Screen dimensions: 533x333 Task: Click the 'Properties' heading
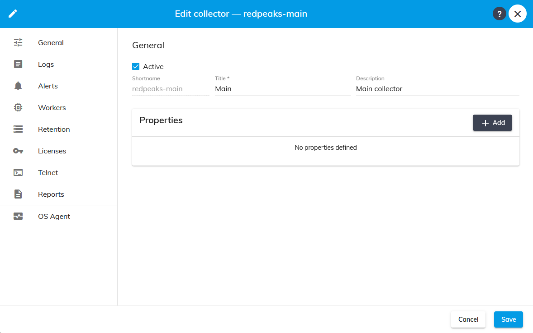pos(161,120)
